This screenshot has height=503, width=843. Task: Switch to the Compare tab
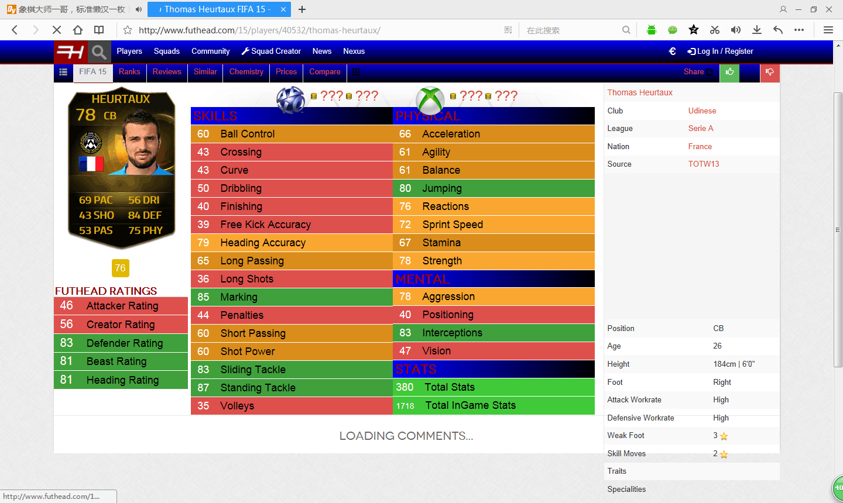point(325,72)
